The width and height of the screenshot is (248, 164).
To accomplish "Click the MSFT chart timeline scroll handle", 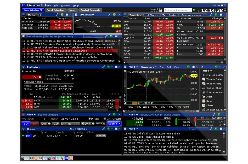I will pyautogui.click(x=179, y=111).
